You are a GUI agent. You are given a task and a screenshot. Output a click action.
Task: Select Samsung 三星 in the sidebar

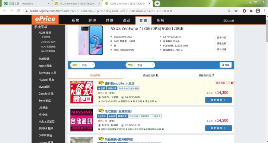(x=47, y=73)
